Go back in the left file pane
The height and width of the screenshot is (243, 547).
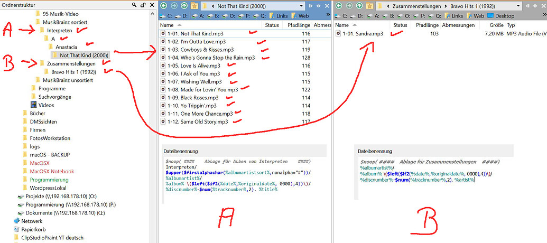tap(164, 6)
